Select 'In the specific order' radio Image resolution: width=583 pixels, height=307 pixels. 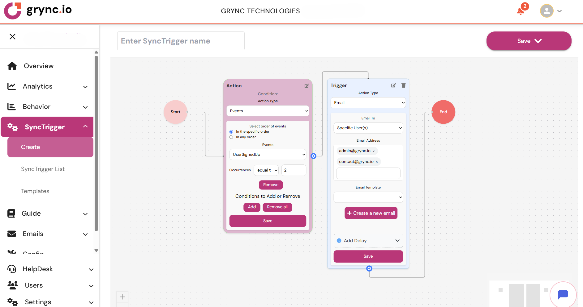click(x=231, y=132)
